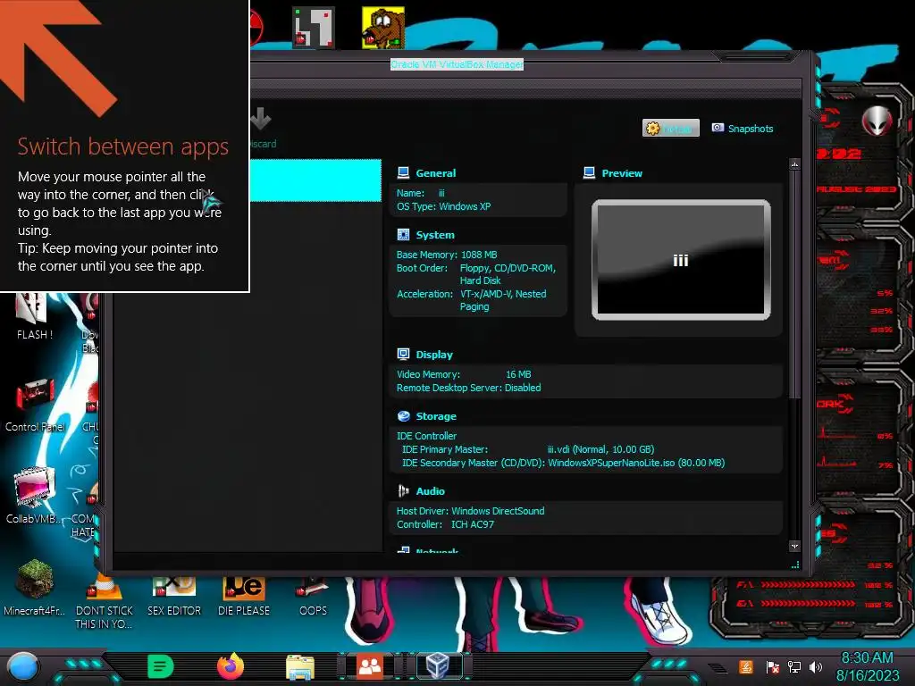The image size is (915, 686).
Task: Open the green chat app taskbar icon
Action: tap(161, 666)
